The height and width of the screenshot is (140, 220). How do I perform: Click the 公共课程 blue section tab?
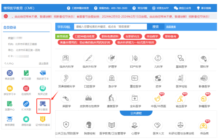tap(136, 113)
